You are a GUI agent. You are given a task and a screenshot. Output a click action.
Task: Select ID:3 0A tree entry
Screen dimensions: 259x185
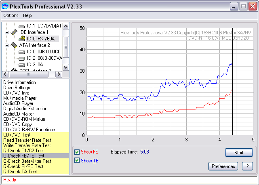tap(35, 65)
